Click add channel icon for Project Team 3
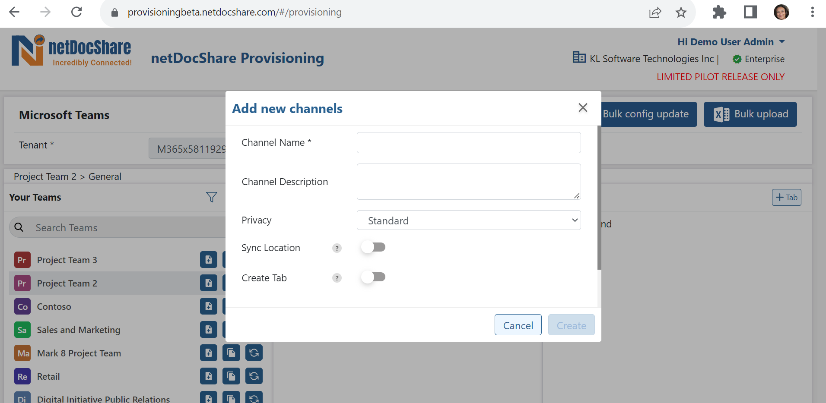The width and height of the screenshot is (826, 403). [209, 260]
